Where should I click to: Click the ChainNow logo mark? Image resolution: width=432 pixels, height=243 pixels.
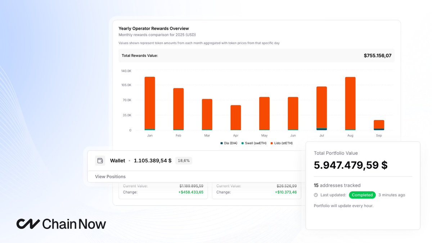click(x=28, y=224)
